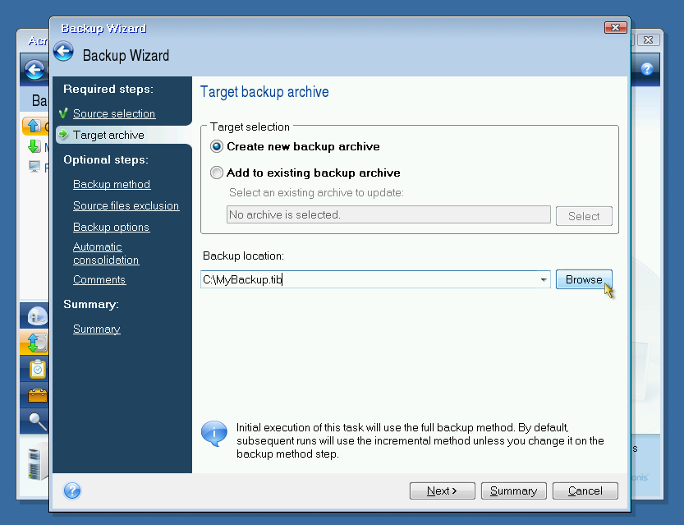Click the help question mark icon at bottom left

[72, 490]
